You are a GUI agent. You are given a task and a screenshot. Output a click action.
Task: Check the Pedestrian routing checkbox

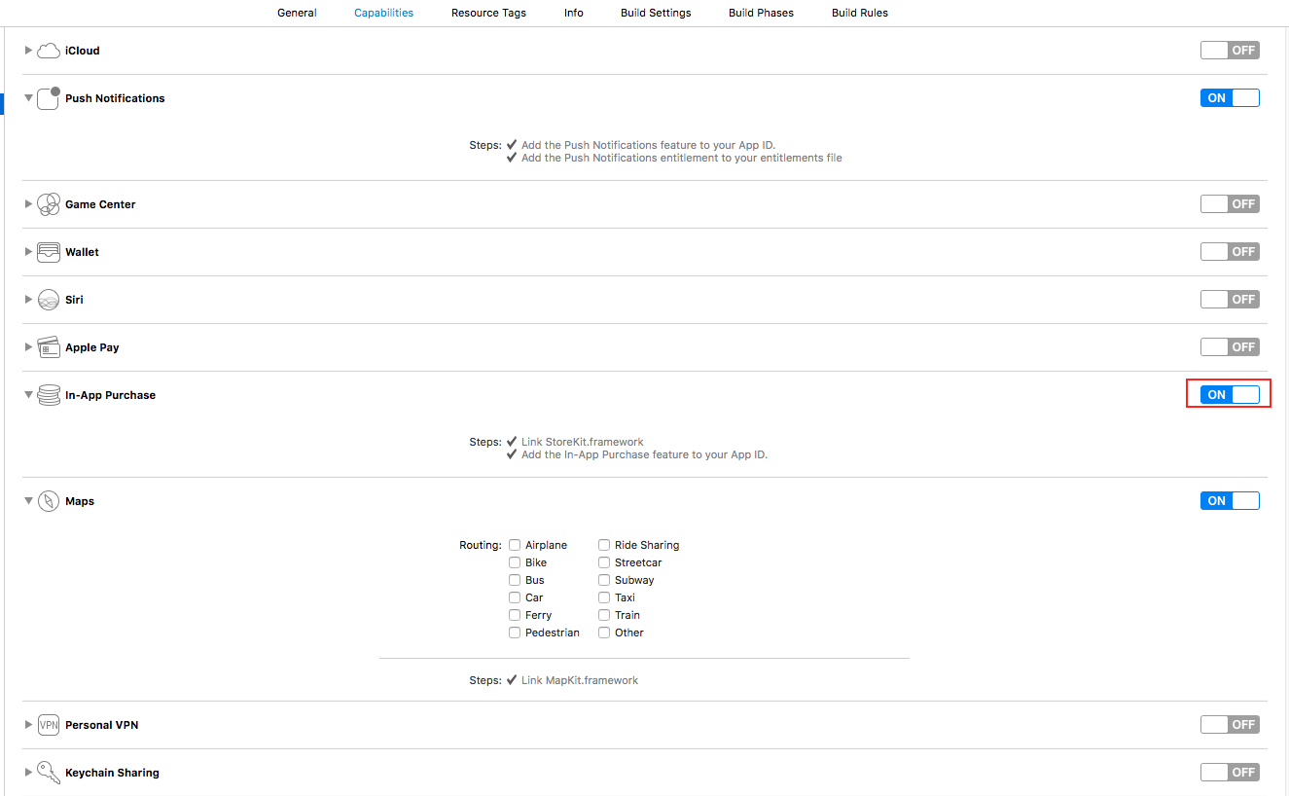515,633
